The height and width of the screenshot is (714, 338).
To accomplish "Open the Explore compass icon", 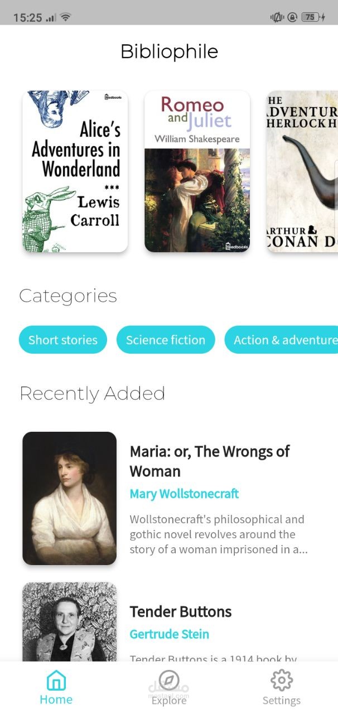I will tap(169, 680).
